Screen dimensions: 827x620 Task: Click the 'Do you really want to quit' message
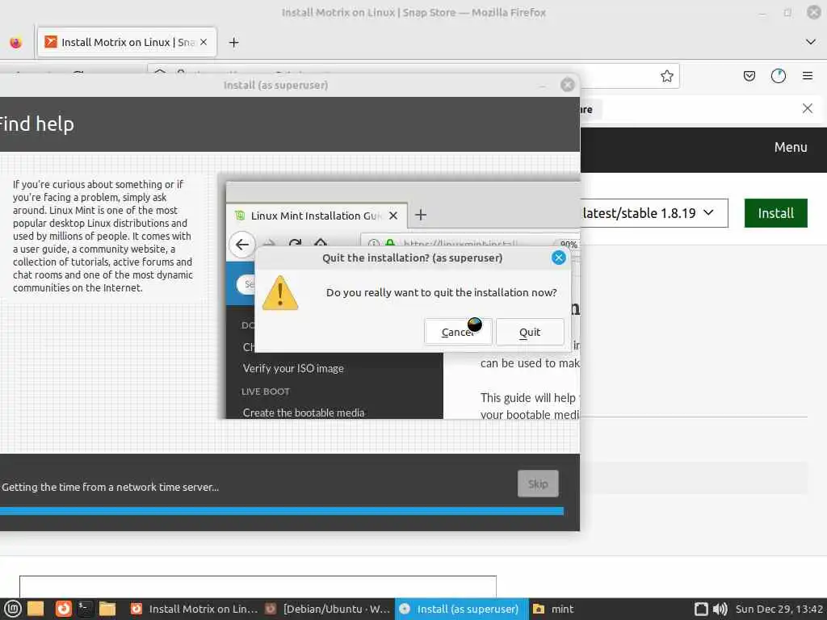[x=442, y=292]
